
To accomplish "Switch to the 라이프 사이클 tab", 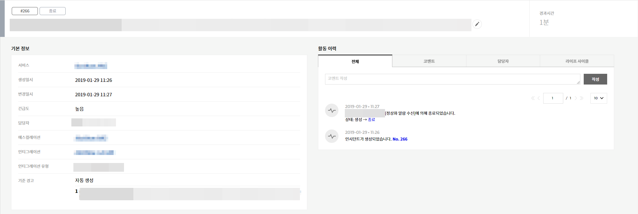I will click(x=577, y=61).
